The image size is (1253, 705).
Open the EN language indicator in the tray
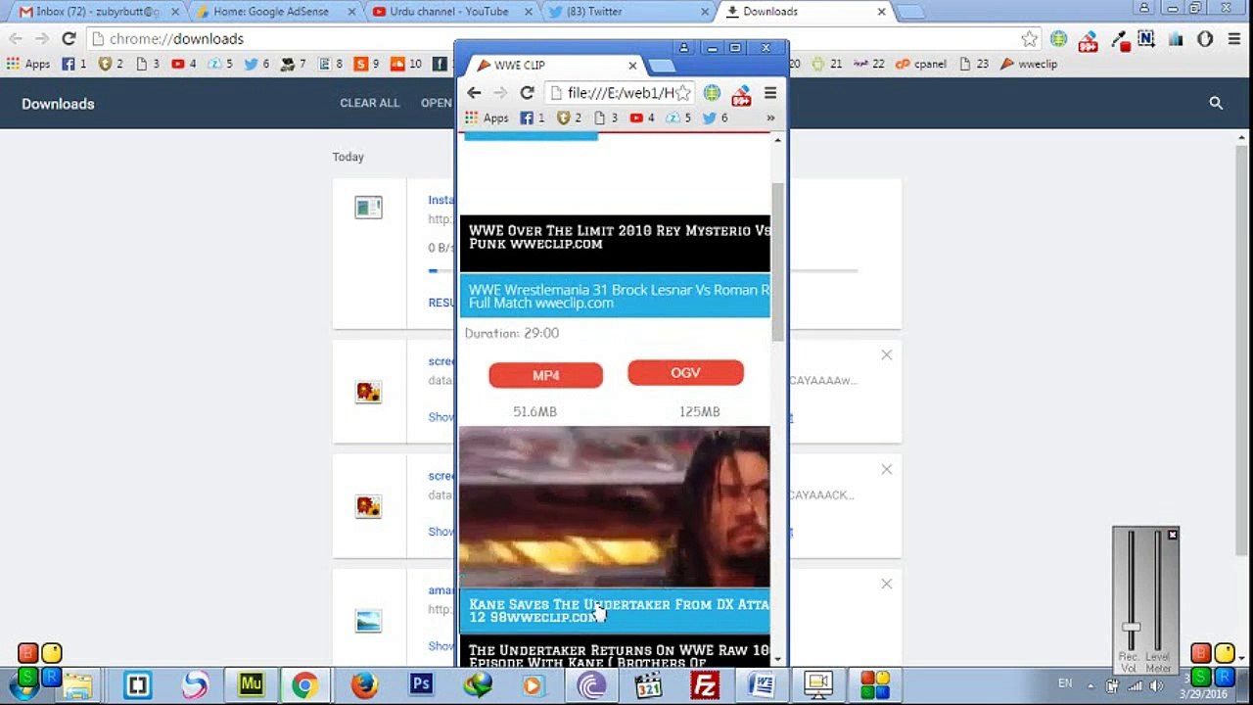point(1065,683)
